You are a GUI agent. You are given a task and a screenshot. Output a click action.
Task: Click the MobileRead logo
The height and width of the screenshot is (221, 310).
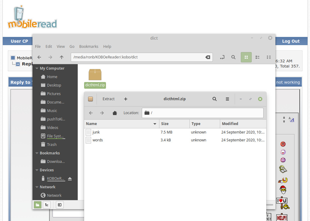click(32, 17)
